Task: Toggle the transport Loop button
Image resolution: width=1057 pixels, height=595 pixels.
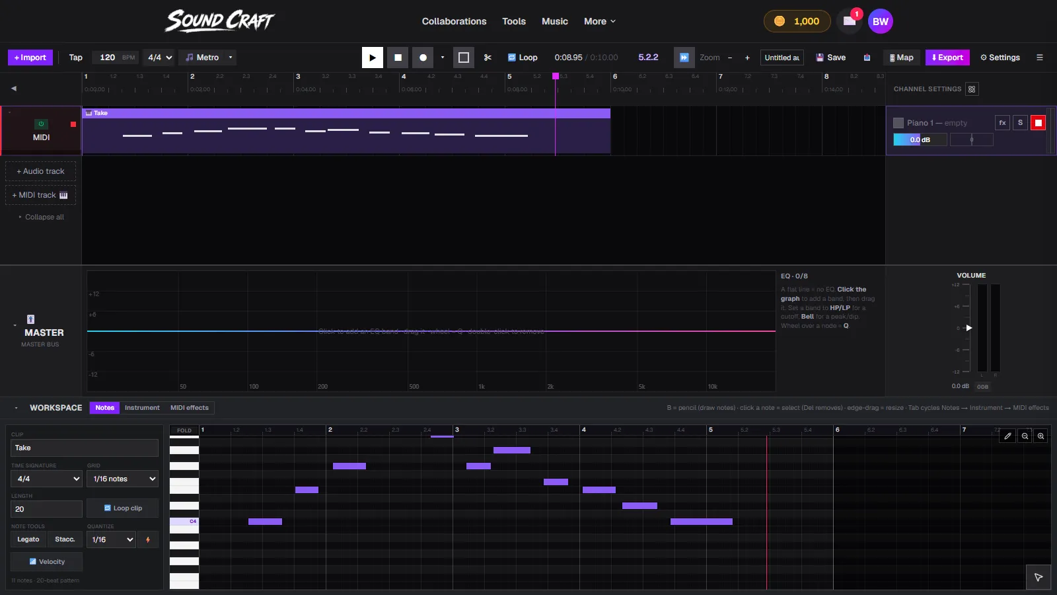Action: (523, 58)
